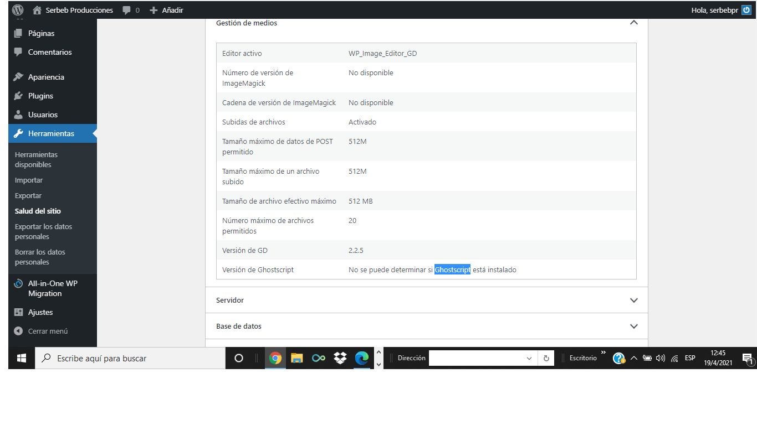This screenshot has width=757, height=425.
Task: Open Usuarios in the sidebar
Action: pyautogui.click(x=43, y=115)
